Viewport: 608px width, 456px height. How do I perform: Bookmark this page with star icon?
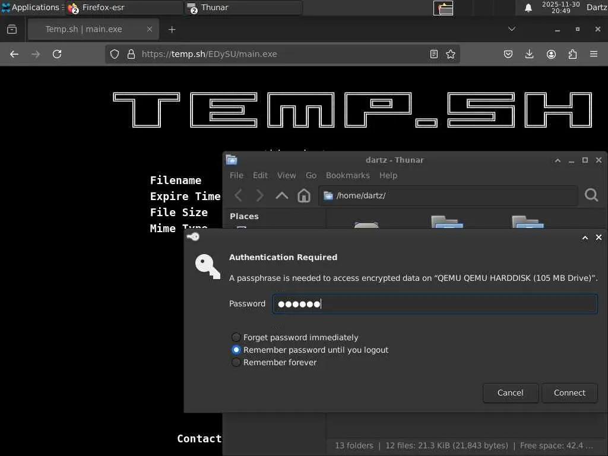(451, 54)
